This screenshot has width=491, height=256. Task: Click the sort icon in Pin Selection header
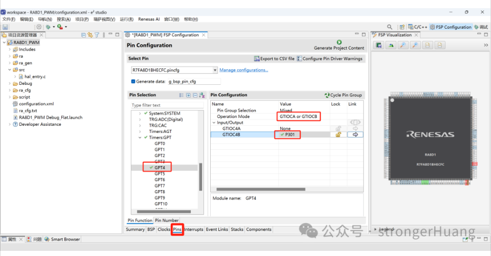pyautogui.click(x=202, y=95)
